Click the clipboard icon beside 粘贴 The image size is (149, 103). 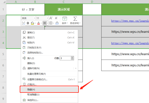[x=24, y=42]
